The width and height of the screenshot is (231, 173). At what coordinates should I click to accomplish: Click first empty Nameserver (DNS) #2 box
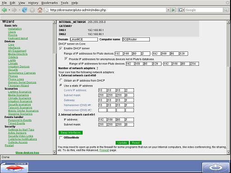[102, 110]
